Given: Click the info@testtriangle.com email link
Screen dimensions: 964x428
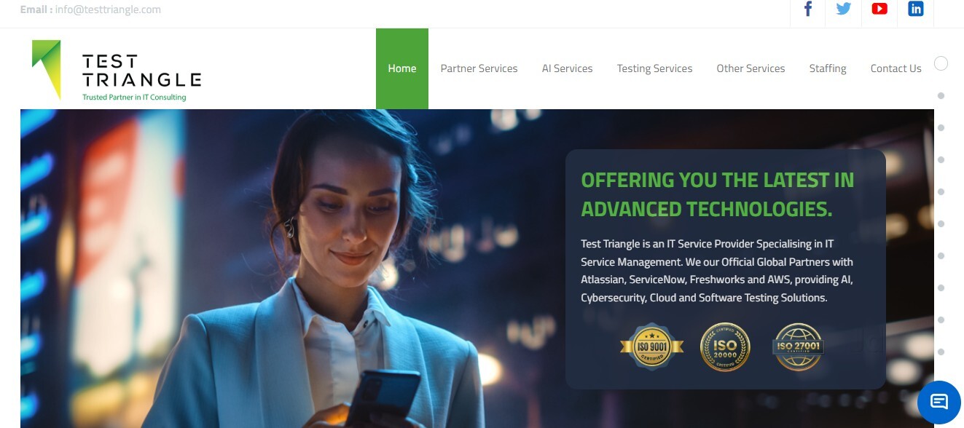Looking at the screenshot, I should [108, 9].
